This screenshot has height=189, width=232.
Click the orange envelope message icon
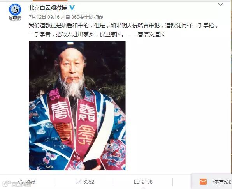pos(203,182)
